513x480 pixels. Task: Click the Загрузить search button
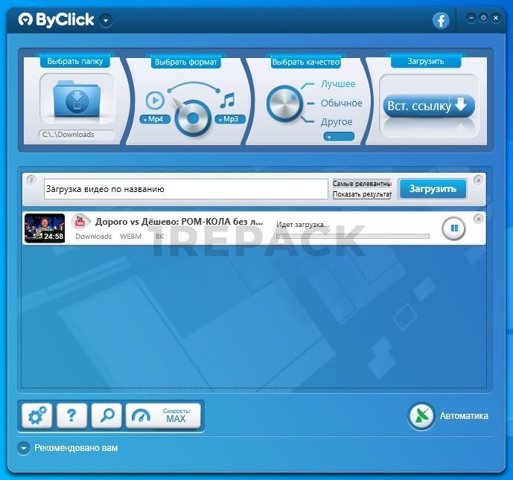click(433, 189)
